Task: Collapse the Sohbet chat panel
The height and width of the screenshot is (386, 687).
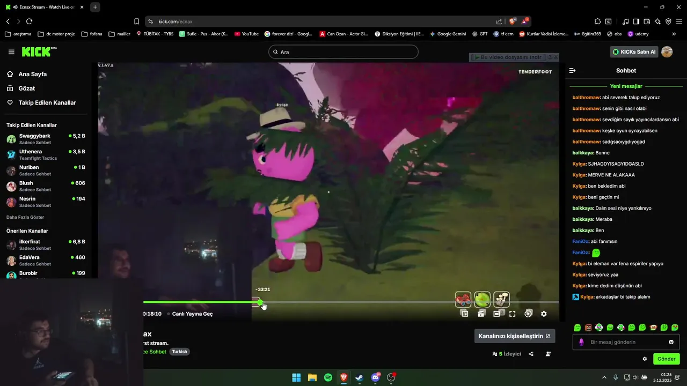Action: (572, 71)
